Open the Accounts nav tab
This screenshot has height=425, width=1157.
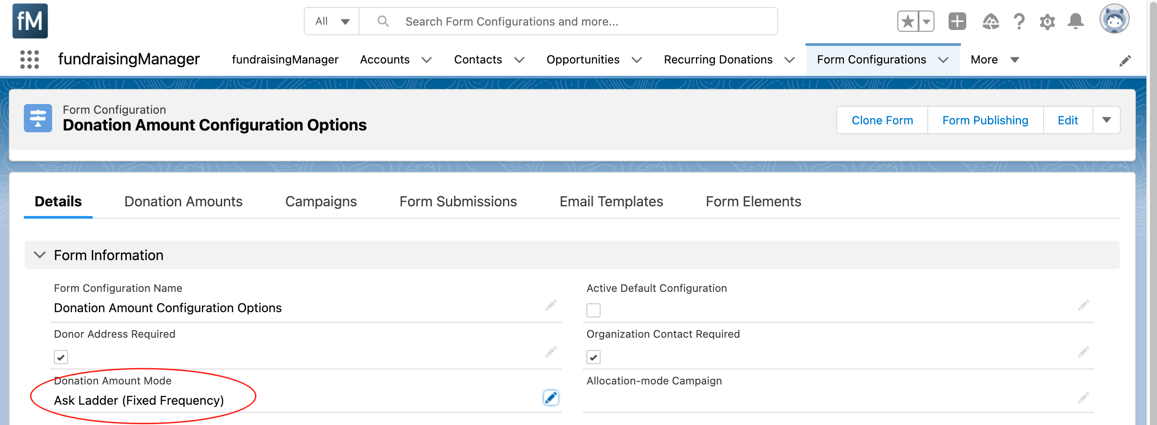click(385, 60)
